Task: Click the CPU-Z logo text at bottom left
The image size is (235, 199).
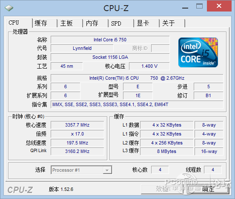Action: (20, 190)
